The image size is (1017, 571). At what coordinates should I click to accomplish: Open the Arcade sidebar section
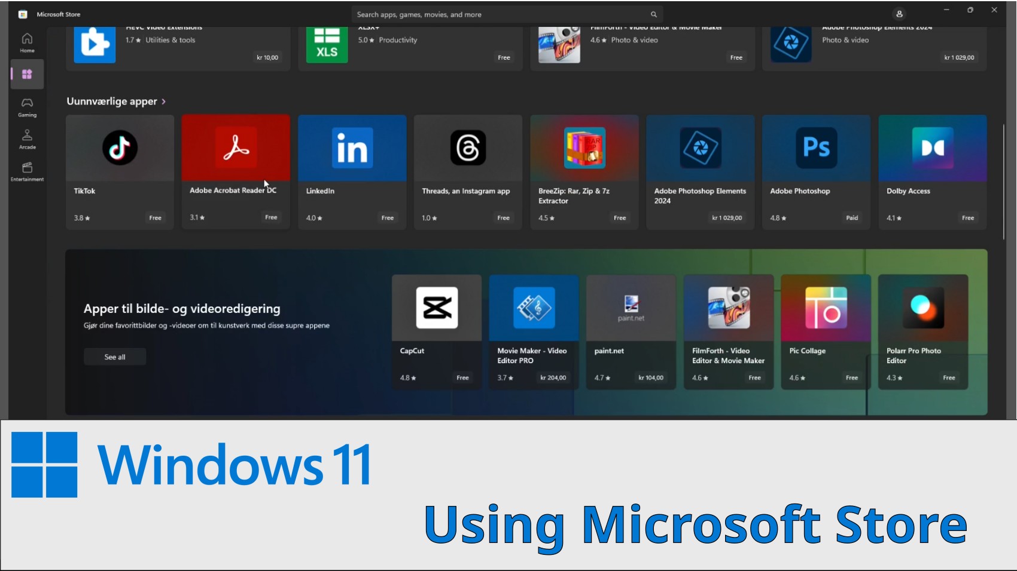pos(27,139)
